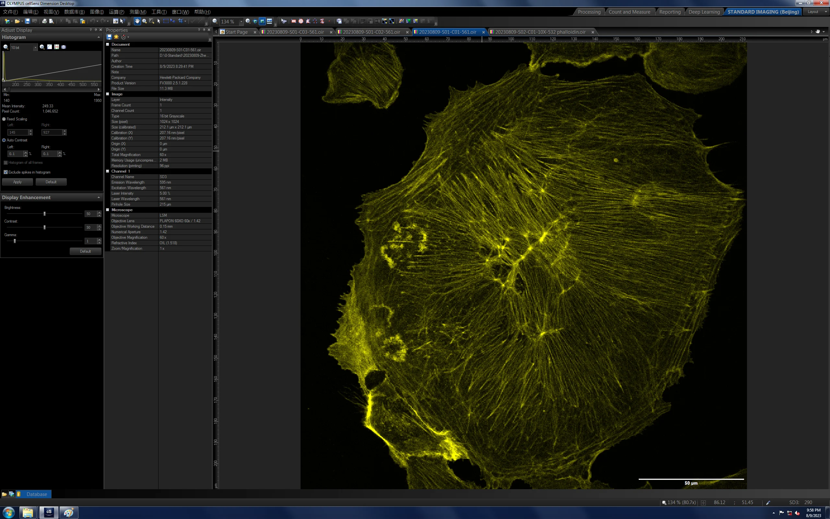Select the Fixed Scaling radio button
The height and width of the screenshot is (519, 830).
coord(4,119)
